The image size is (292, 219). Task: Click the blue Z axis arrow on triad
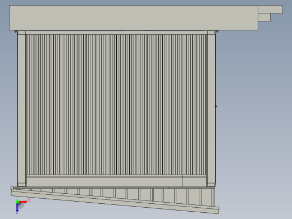tap(17, 207)
